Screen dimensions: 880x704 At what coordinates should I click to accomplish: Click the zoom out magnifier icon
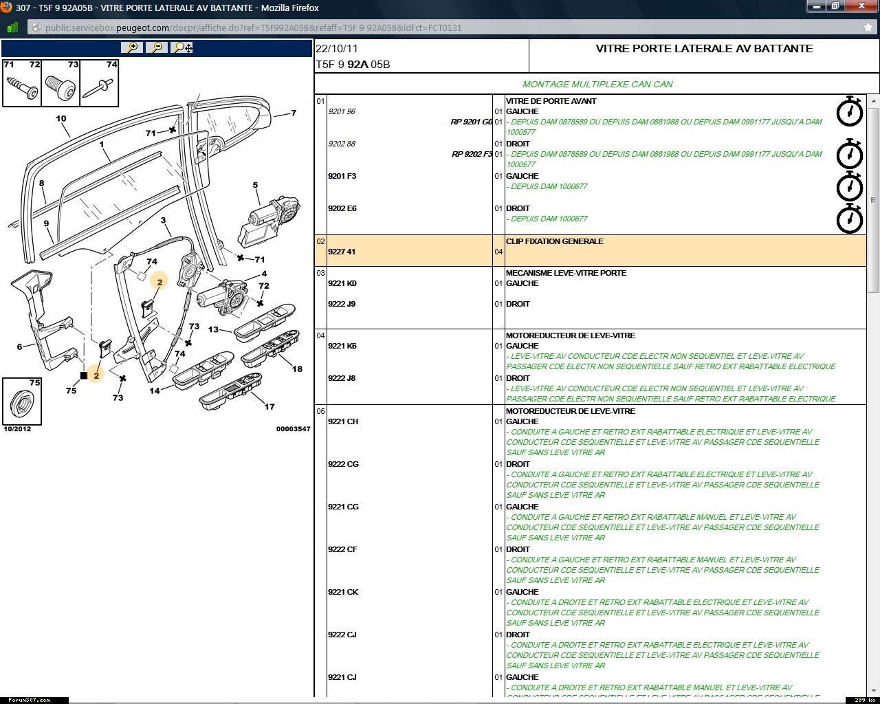157,47
